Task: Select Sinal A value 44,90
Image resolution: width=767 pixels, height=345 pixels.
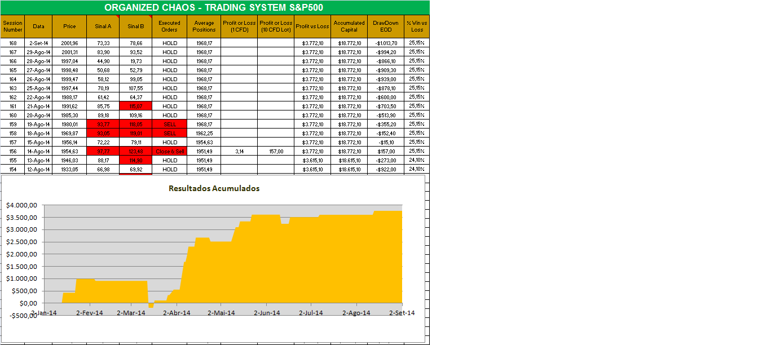Action: (103, 61)
